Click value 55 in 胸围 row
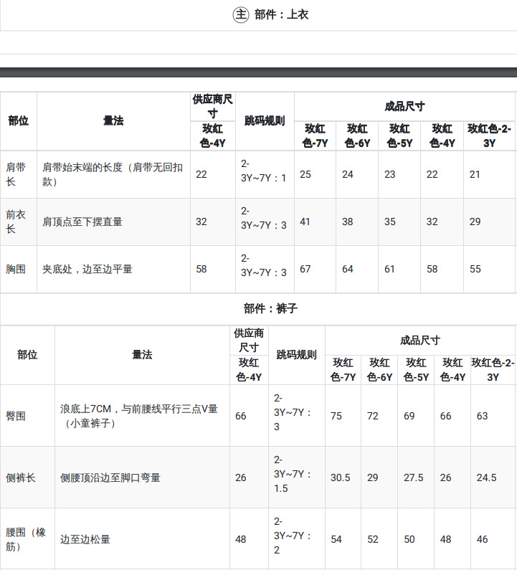The width and height of the screenshot is (517, 570). pos(475,269)
